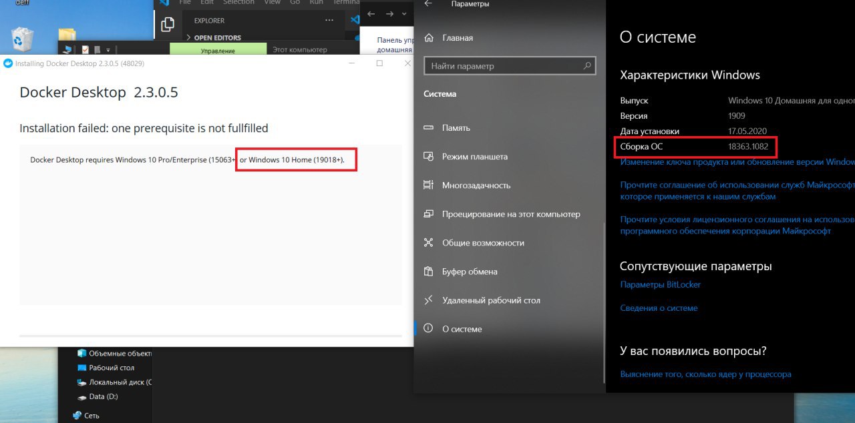The width and height of the screenshot is (855, 423).
Task: Open the Selection menu in VS Code
Action: point(238,3)
